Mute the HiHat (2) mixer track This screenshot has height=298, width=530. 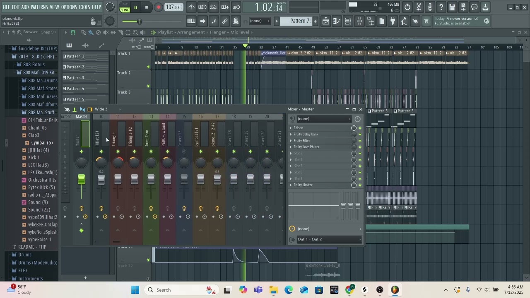pos(101,151)
